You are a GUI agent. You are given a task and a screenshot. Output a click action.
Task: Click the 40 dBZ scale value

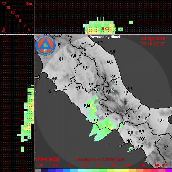[x=128, y=165]
